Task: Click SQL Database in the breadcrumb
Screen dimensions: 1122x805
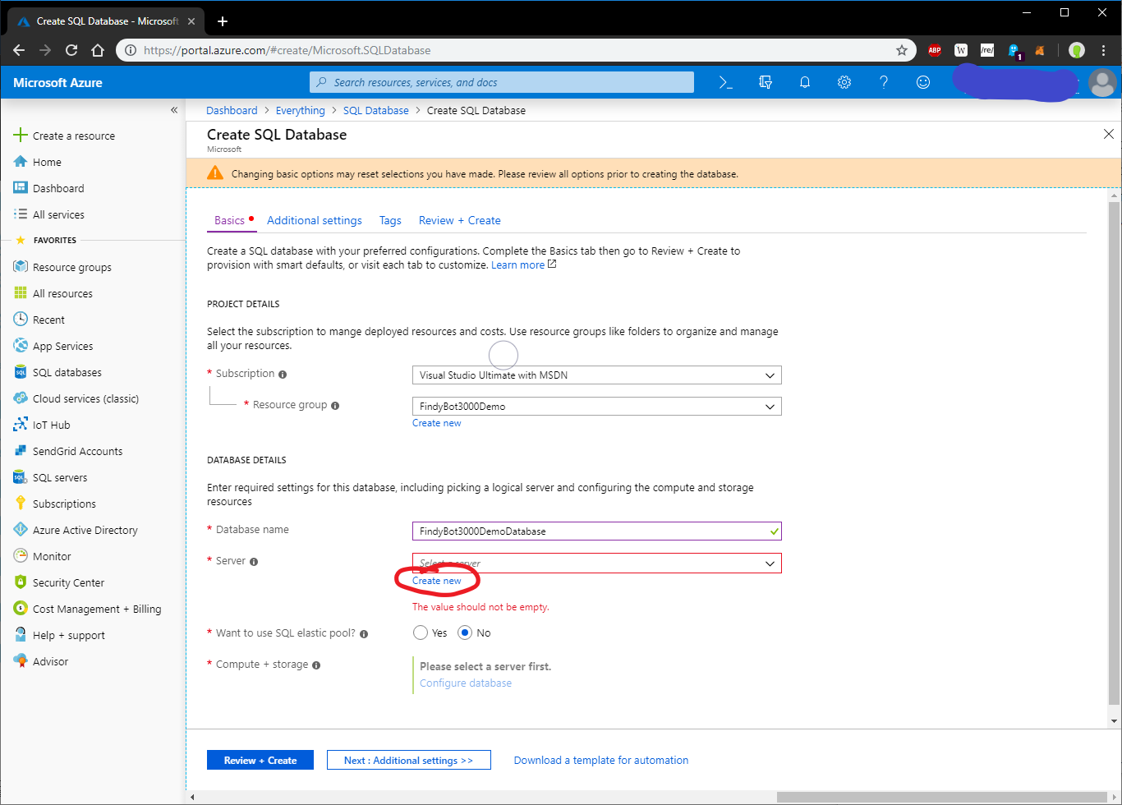Action: [376, 110]
